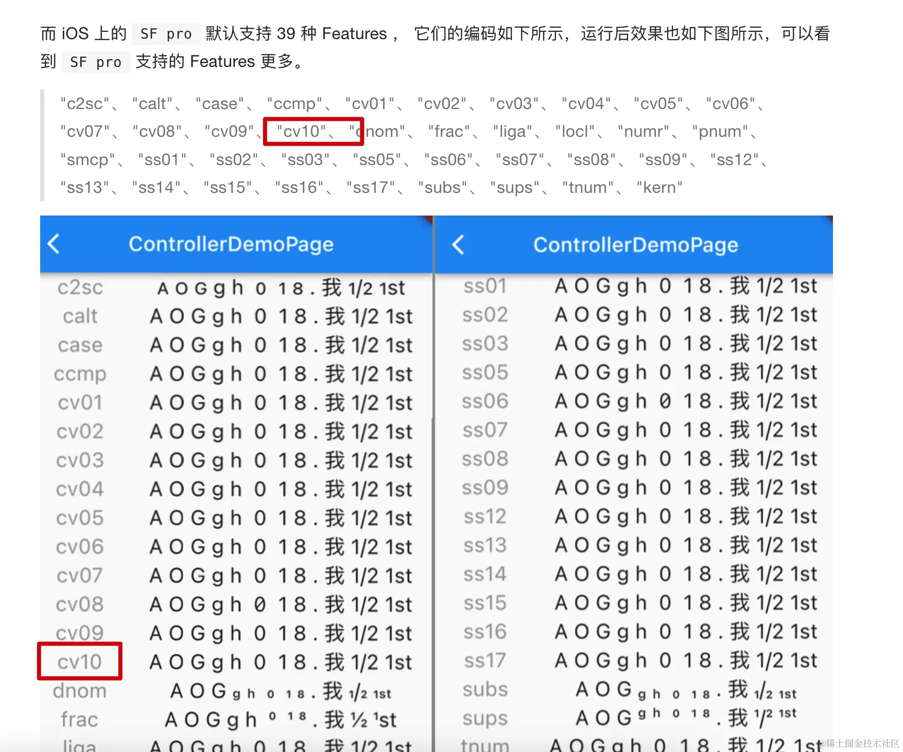Screen dimensions: 903x752
Task: Click the ccmp row label
Action: 80,374
